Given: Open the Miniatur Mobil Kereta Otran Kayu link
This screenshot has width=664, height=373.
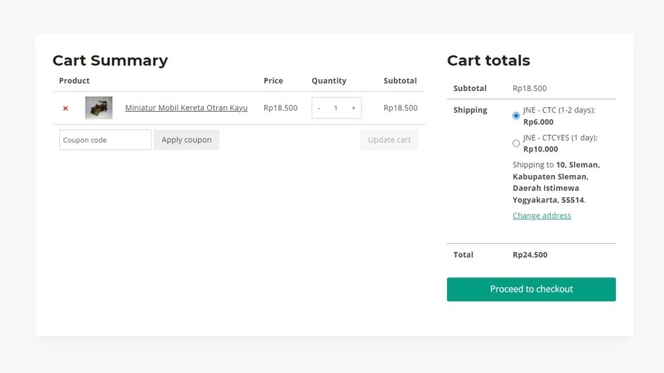Looking at the screenshot, I should (x=186, y=108).
